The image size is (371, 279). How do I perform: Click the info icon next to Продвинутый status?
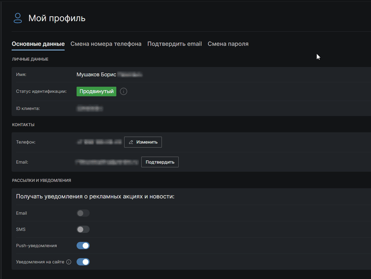point(124,92)
